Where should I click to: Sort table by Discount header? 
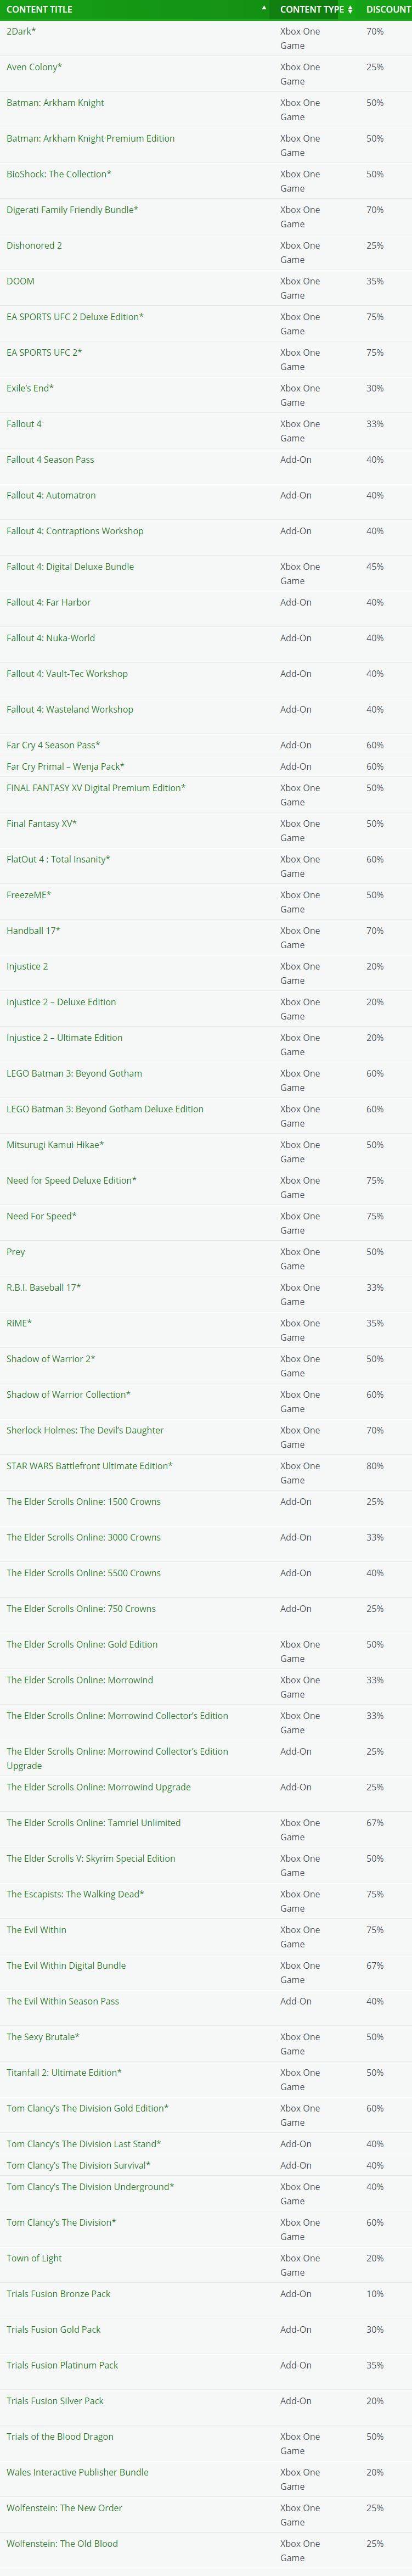click(x=387, y=9)
